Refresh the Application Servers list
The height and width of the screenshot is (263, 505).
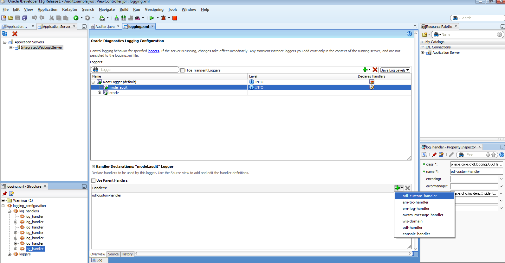click(x=5, y=34)
